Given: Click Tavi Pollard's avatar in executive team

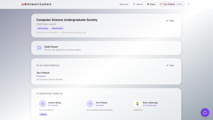Looking at the screenshot, I should (90, 104).
